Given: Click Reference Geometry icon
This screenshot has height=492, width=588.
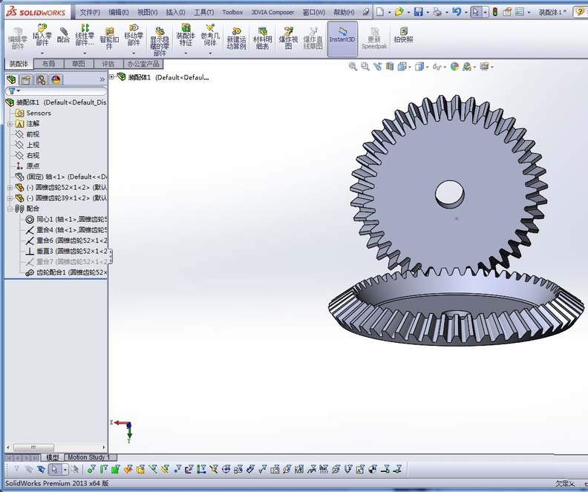Looking at the screenshot, I should coord(210,35).
